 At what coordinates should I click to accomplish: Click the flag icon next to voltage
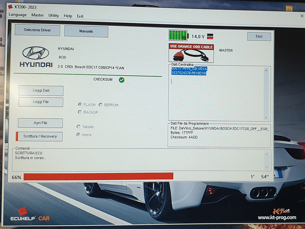210,36
